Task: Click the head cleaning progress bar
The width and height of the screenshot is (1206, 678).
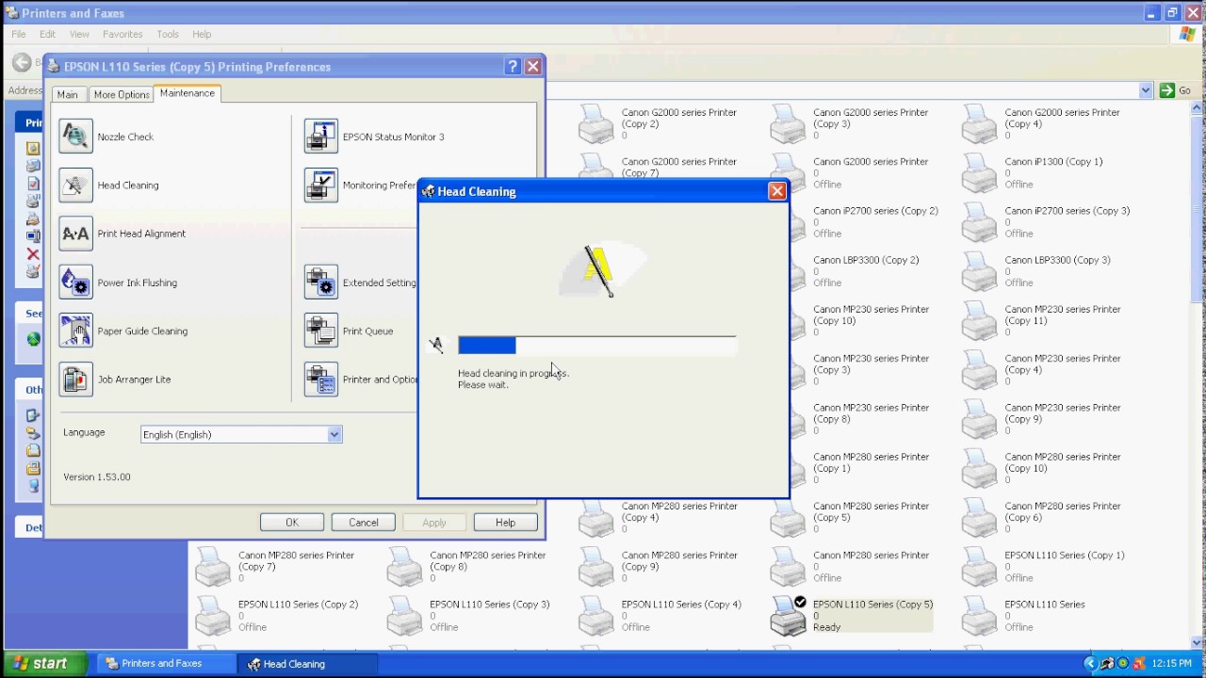Action: point(596,346)
